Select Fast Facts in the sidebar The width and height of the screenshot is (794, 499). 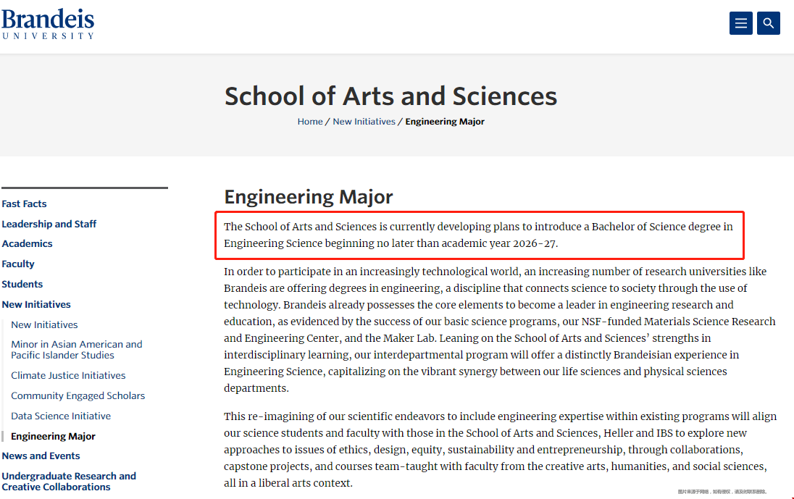[24, 204]
